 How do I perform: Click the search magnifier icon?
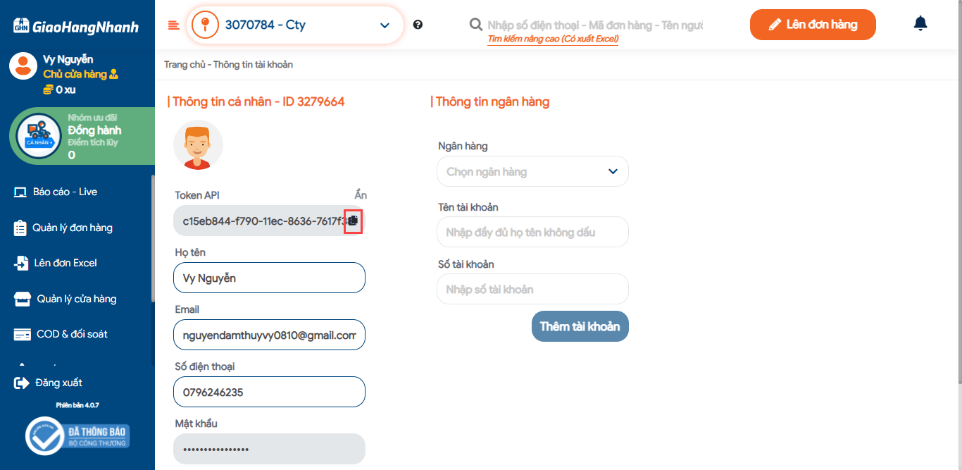coord(476,25)
